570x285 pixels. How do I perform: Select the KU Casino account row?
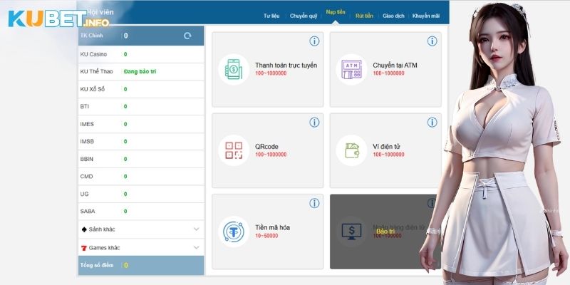click(141, 54)
